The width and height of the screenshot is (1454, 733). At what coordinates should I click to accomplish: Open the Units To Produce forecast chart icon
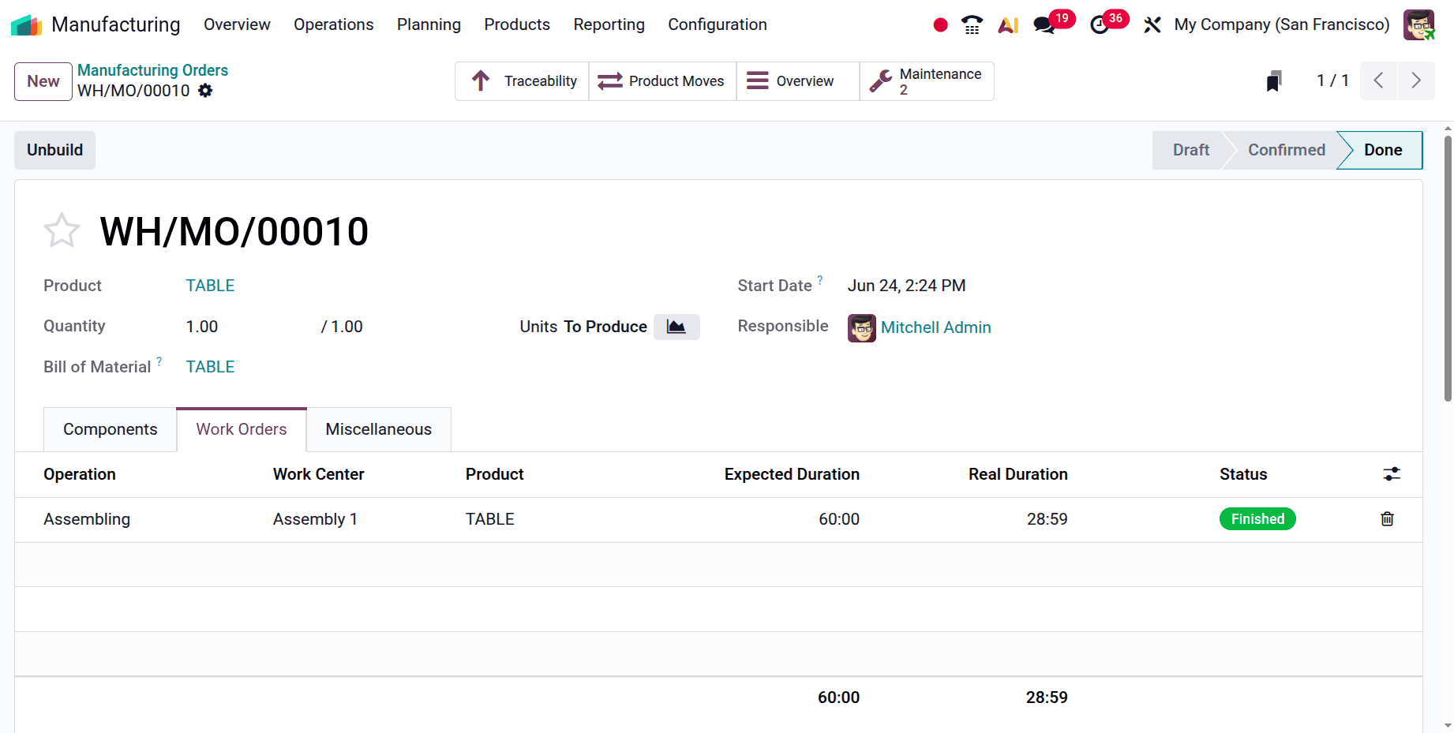tap(676, 327)
